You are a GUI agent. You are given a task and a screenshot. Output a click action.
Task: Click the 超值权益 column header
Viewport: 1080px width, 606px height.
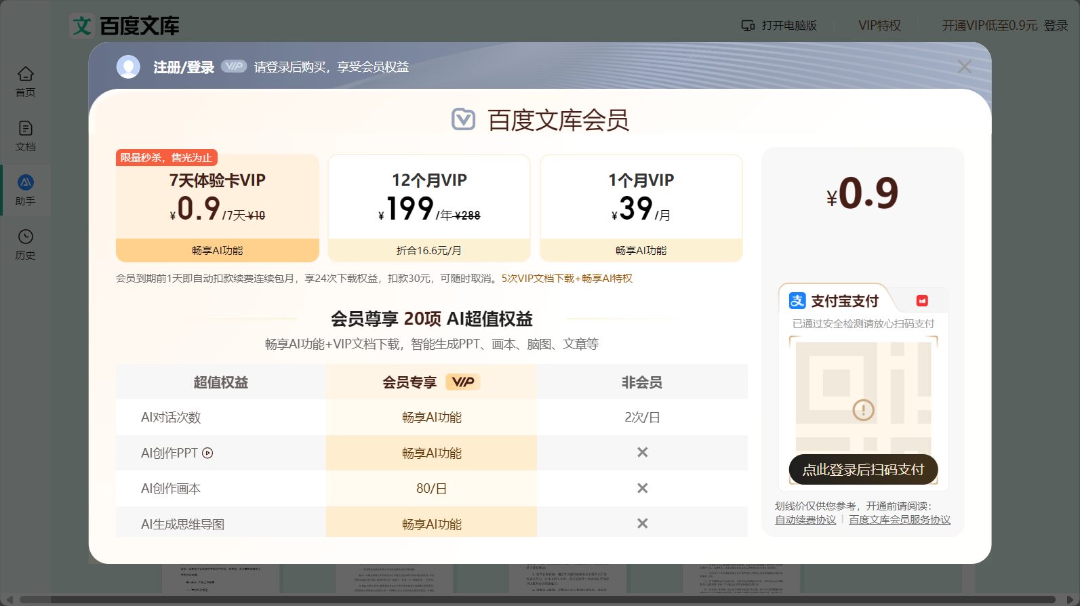click(221, 382)
